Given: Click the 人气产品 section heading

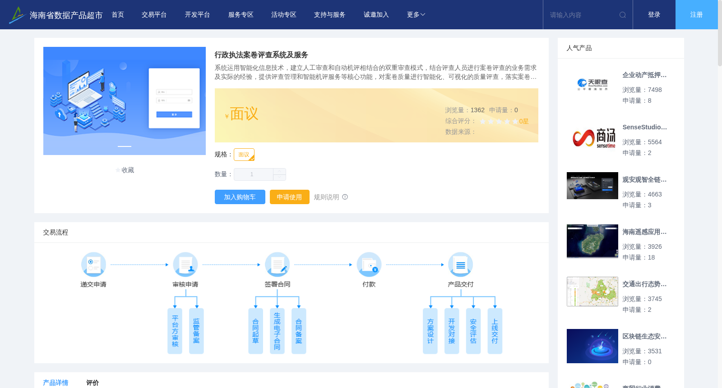Looking at the screenshot, I should click(x=579, y=48).
